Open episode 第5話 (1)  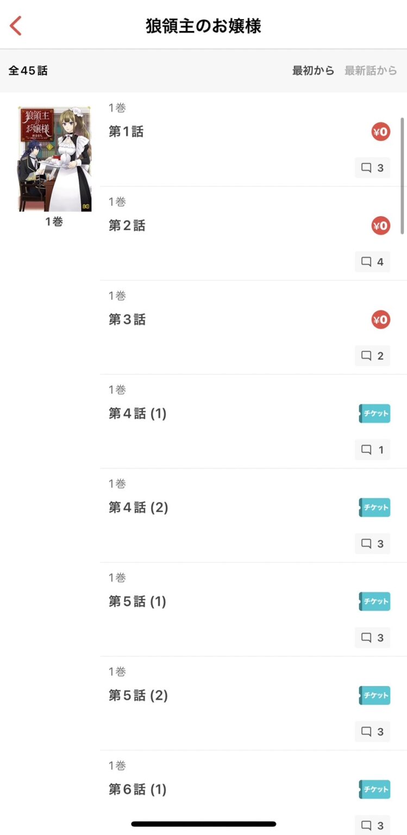[137, 602]
